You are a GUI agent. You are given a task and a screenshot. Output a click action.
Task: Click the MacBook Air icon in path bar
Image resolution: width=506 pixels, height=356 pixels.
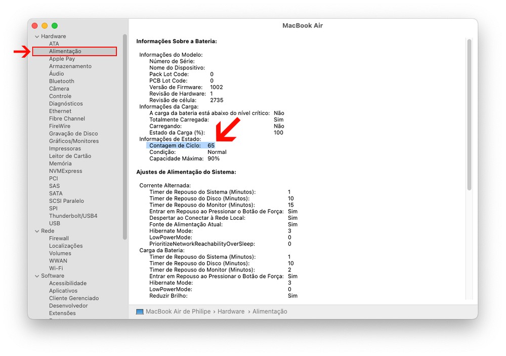click(140, 311)
